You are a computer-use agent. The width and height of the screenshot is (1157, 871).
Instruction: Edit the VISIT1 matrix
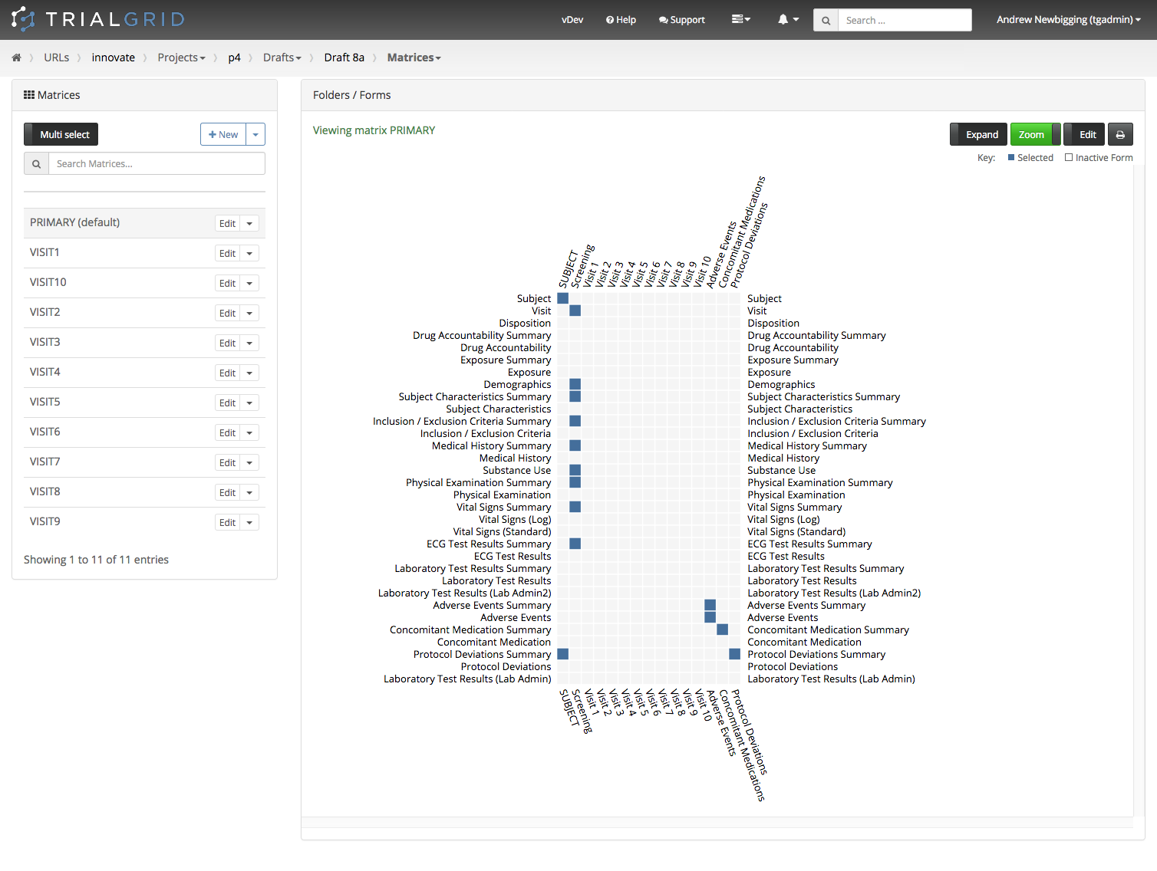tap(227, 253)
